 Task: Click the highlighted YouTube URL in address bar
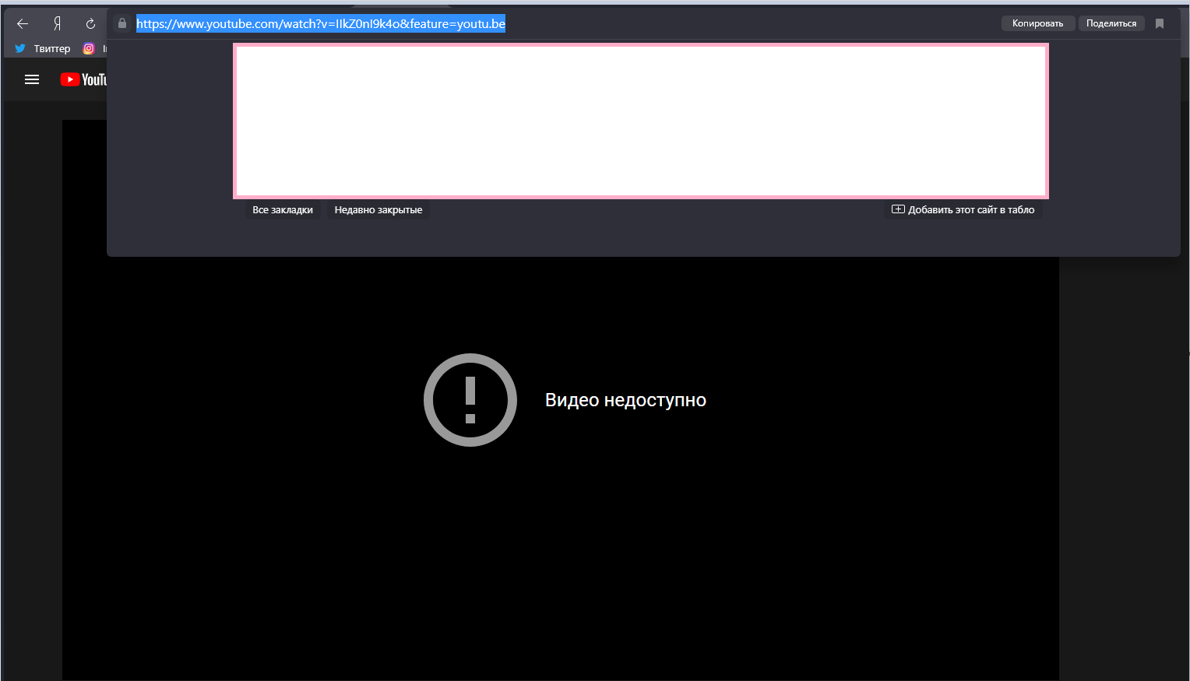pos(319,23)
